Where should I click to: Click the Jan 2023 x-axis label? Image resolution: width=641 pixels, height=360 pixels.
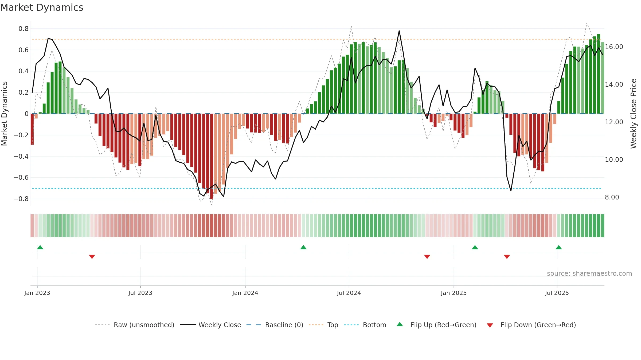tap(37, 293)
